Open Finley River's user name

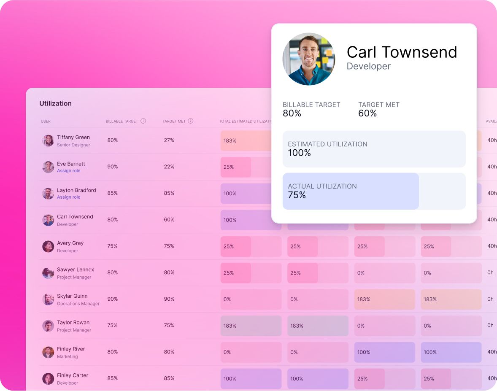pos(71,349)
